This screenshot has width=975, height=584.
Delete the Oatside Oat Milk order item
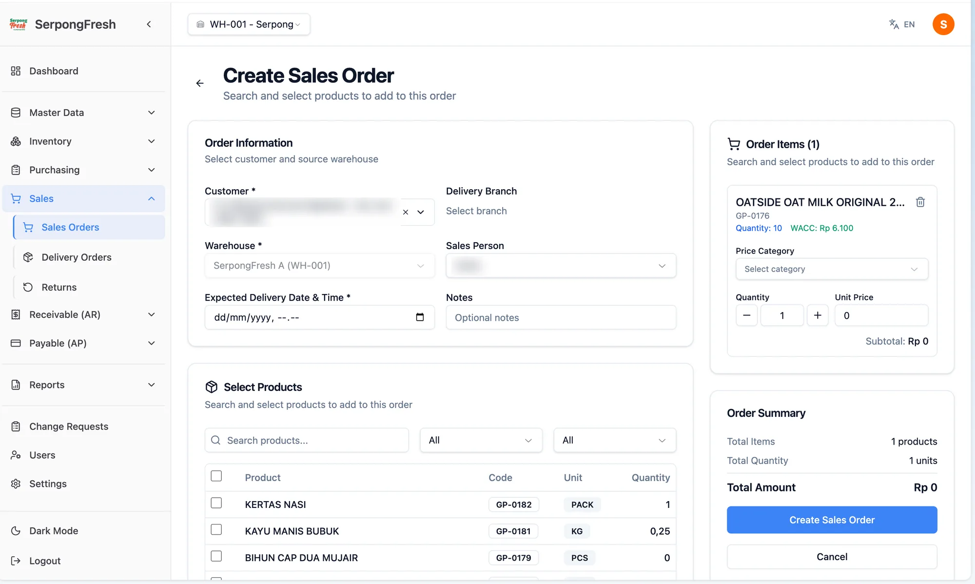click(x=920, y=202)
